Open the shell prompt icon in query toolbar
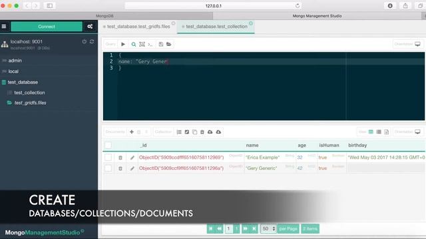Image resolution: width=426 pixels, height=239 pixels. pos(150,44)
